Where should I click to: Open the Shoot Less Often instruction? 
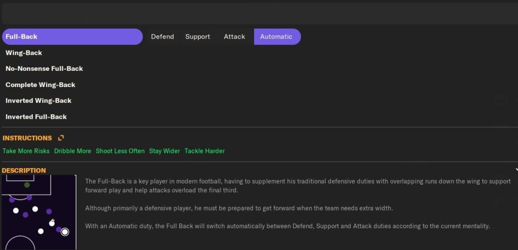pos(120,151)
